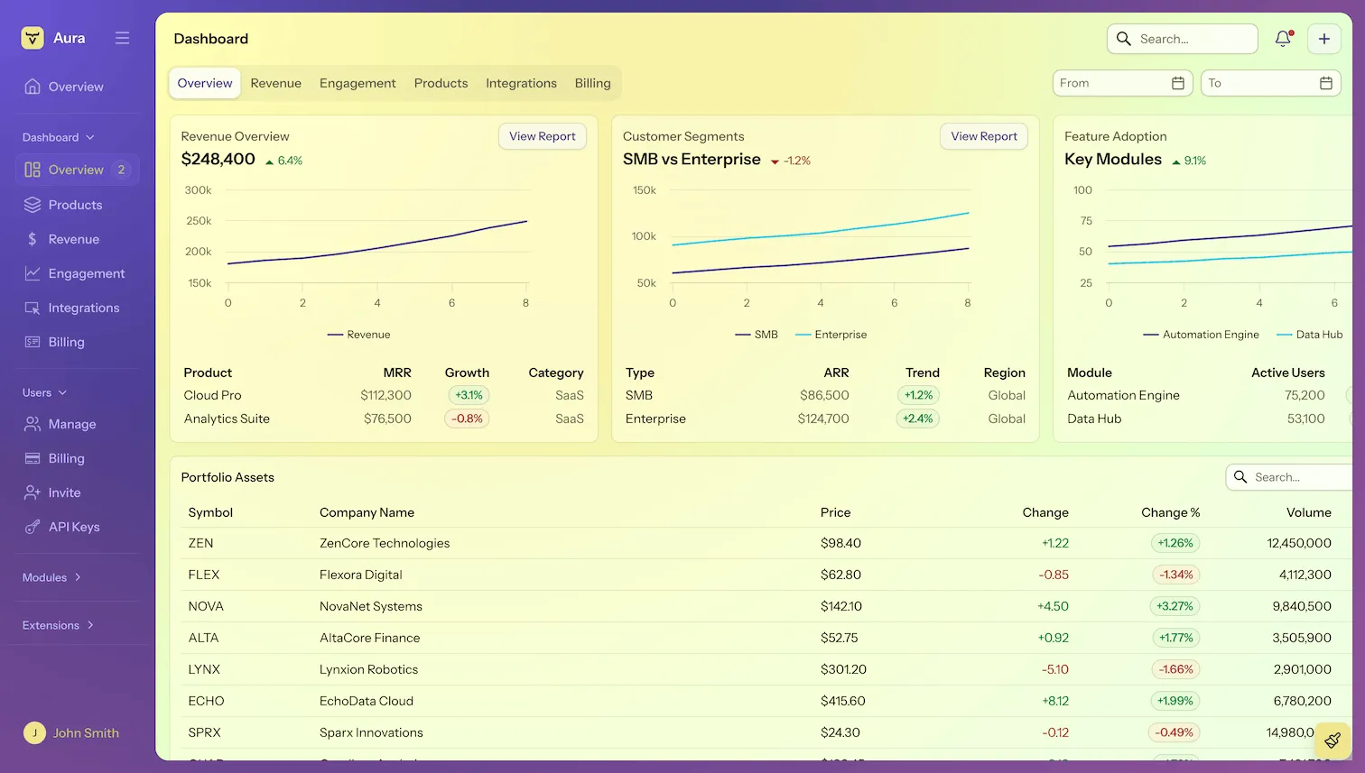Click the To date field
1365x773 pixels.
1271,83
